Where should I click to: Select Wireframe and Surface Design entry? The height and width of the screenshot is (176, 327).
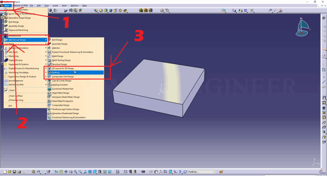[65, 109]
